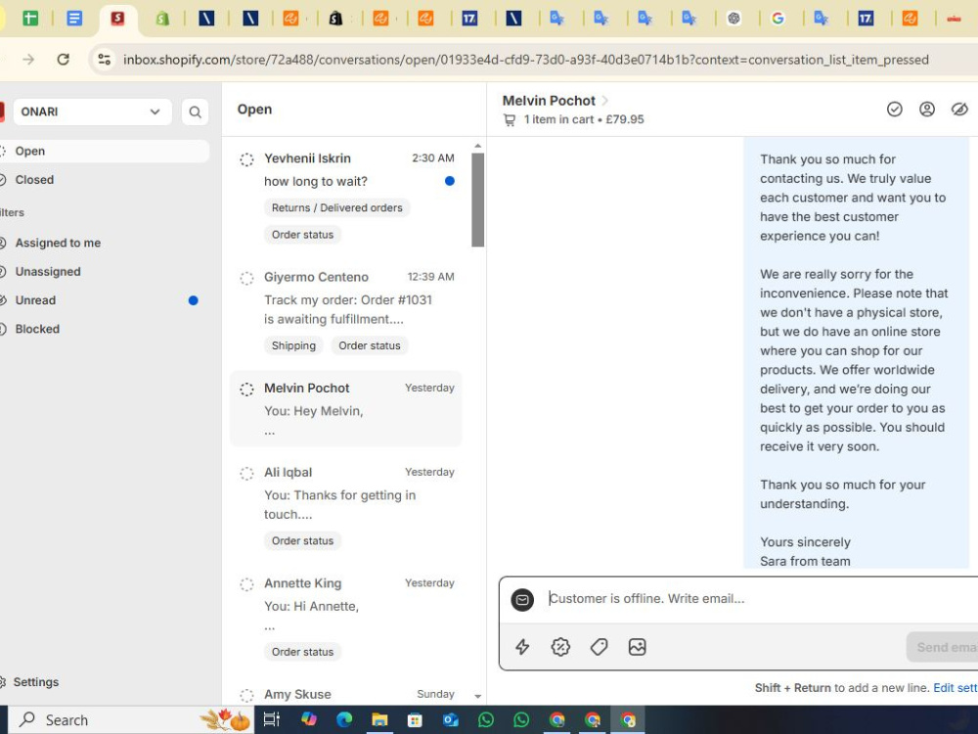Open saved responses lightning bolt icon
978x734 pixels.
[x=522, y=647]
